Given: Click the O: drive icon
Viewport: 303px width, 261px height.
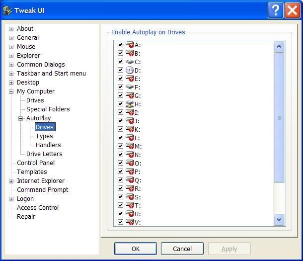Looking at the screenshot, I should point(130,163).
